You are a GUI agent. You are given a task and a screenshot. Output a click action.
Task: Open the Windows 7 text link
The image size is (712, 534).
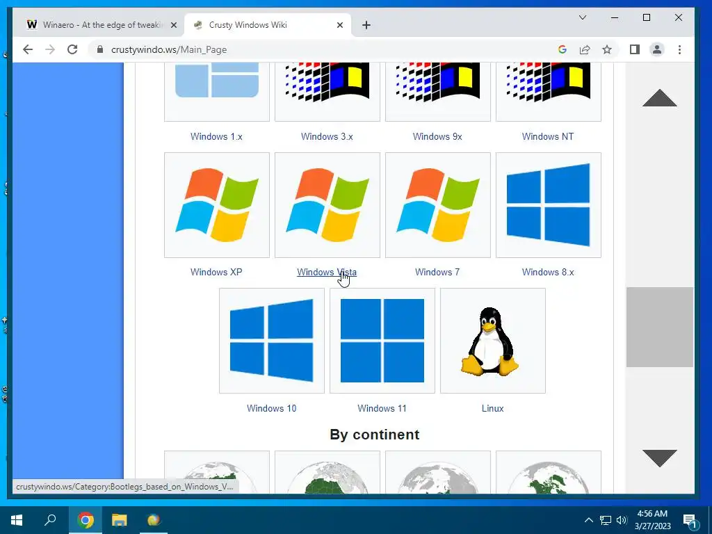pos(437,272)
